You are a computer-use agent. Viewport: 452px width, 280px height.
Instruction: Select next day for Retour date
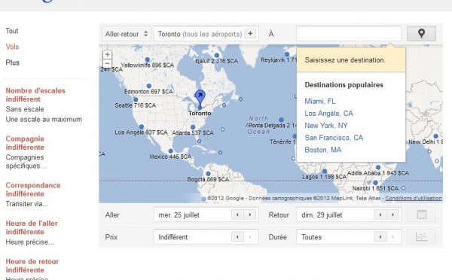[x=392, y=215]
